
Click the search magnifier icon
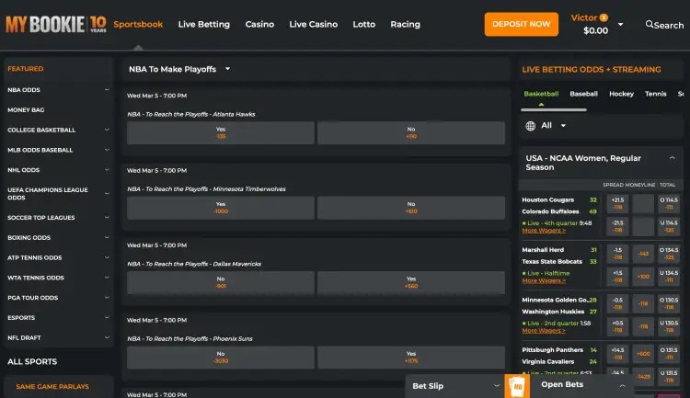(650, 25)
